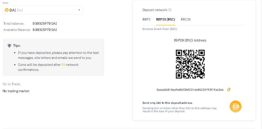Click the No trading market text
This screenshot has width=262, height=129.
(x=16, y=91)
